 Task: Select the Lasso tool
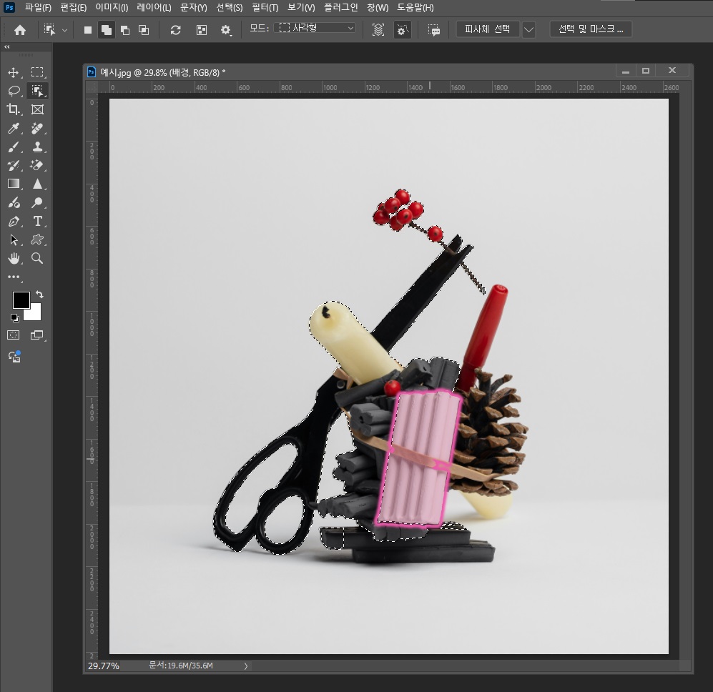(14, 91)
